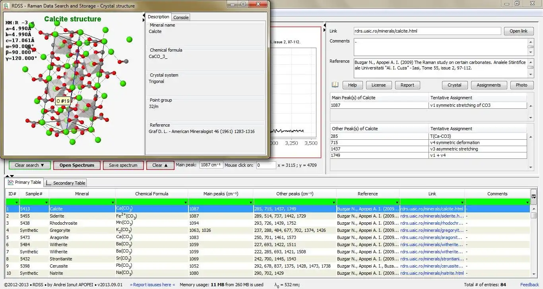Select the Natrite mineral cell

(x=82, y=273)
